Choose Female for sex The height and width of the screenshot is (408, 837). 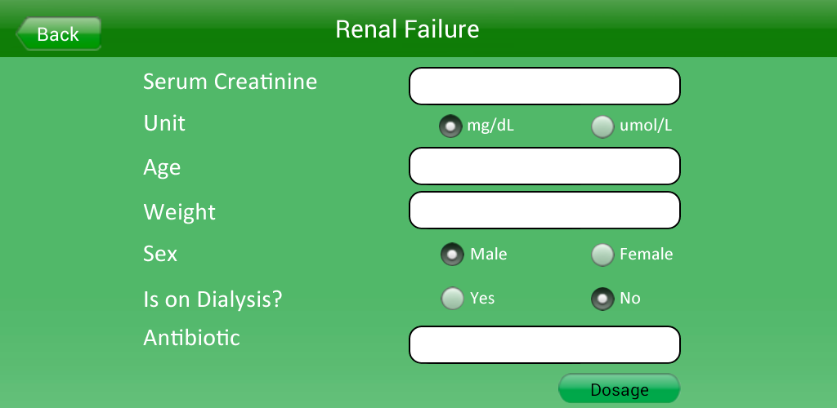tap(602, 255)
